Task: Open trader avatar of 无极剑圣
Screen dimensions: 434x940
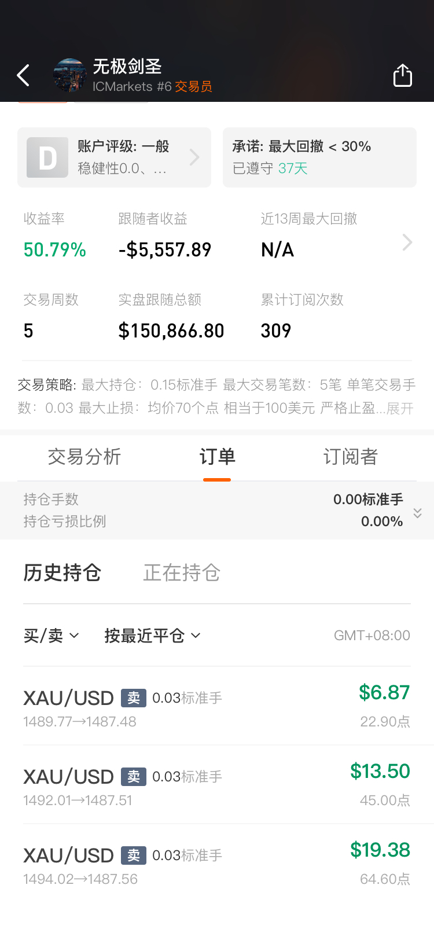Action: 69,75
